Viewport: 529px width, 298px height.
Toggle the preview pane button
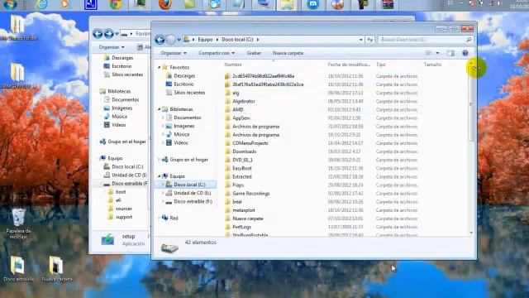click(x=450, y=53)
